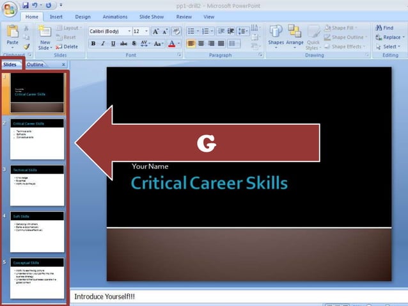Image resolution: width=408 pixels, height=306 pixels.
Task: Open the Arrange options
Action: pyautogui.click(x=295, y=37)
